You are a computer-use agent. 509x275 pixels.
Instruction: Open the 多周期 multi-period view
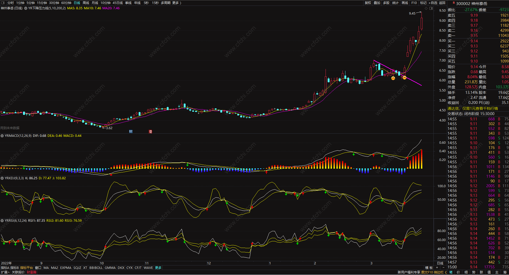[166, 3]
